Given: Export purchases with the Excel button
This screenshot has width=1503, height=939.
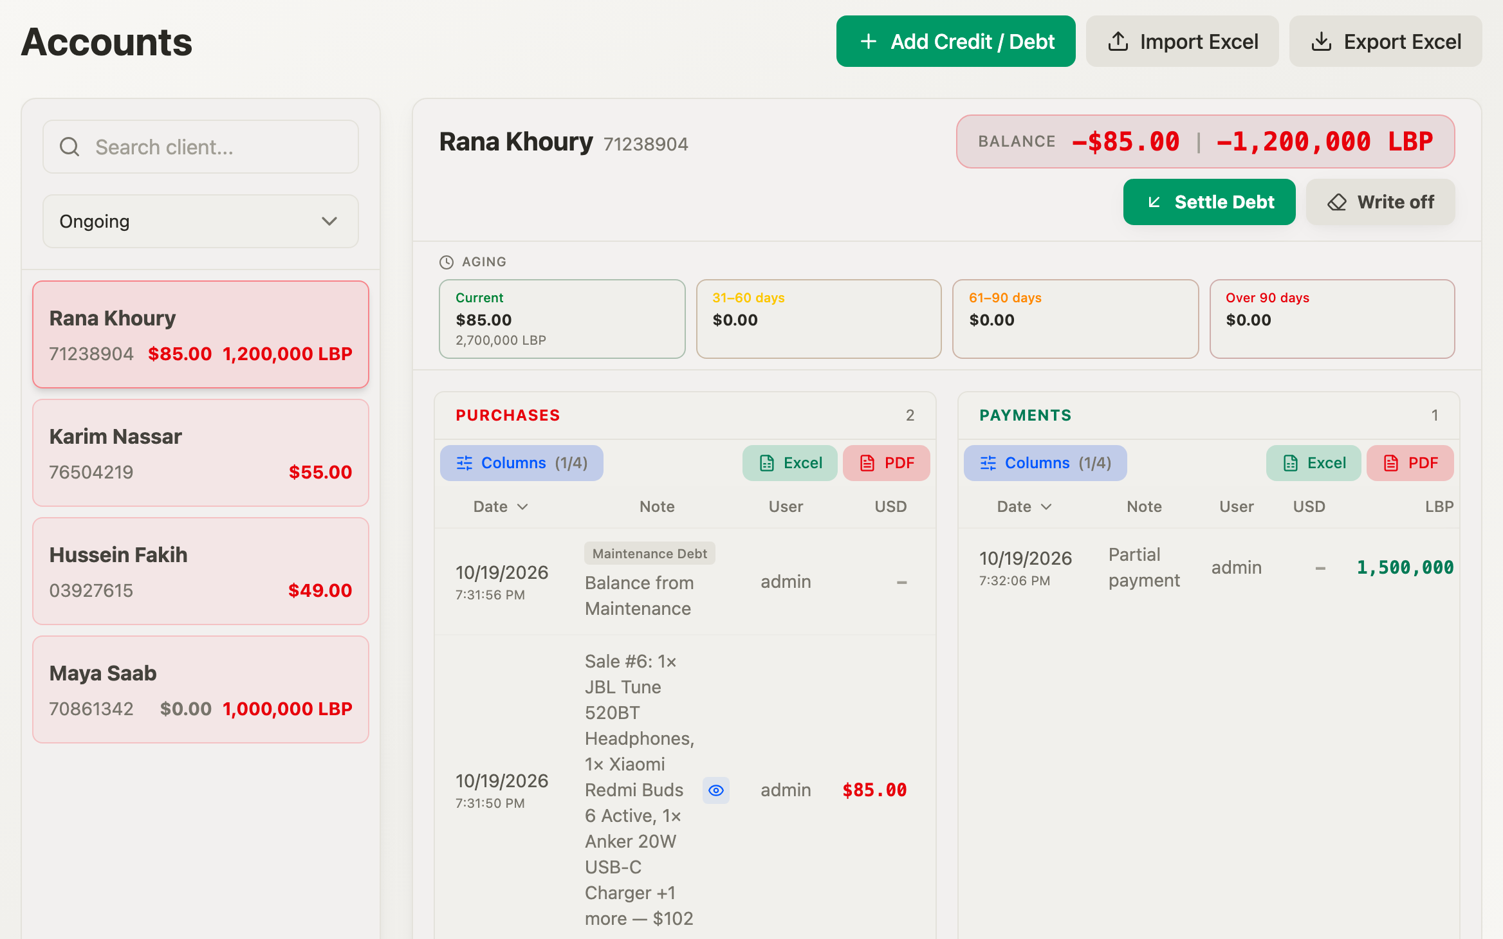Looking at the screenshot, I should [x=790, y=463].
